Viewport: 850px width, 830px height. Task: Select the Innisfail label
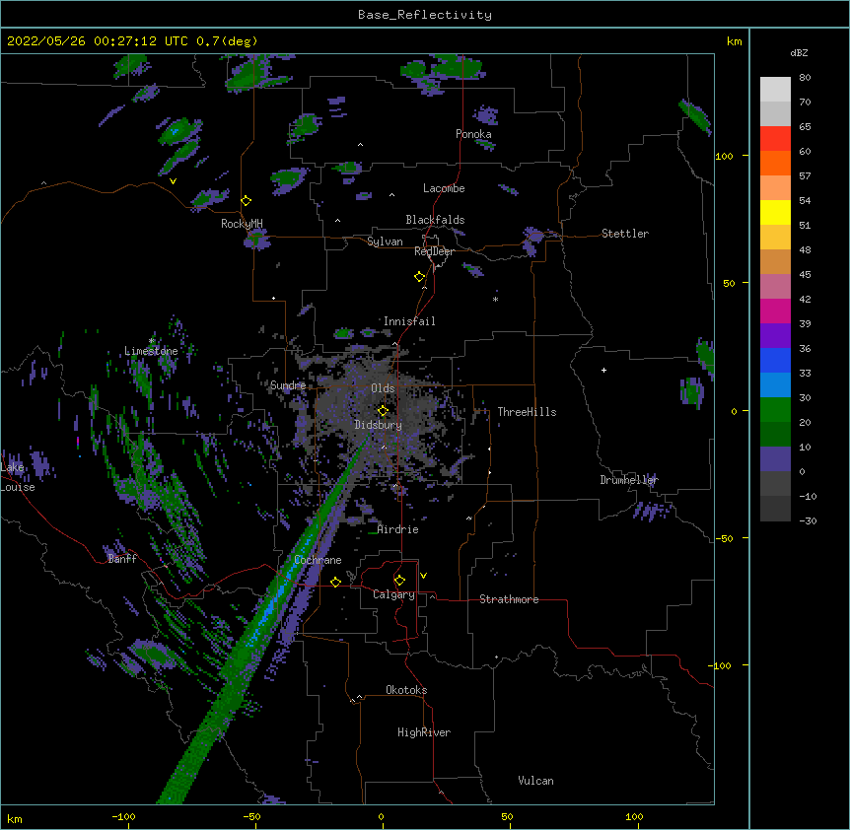(409, 321)
